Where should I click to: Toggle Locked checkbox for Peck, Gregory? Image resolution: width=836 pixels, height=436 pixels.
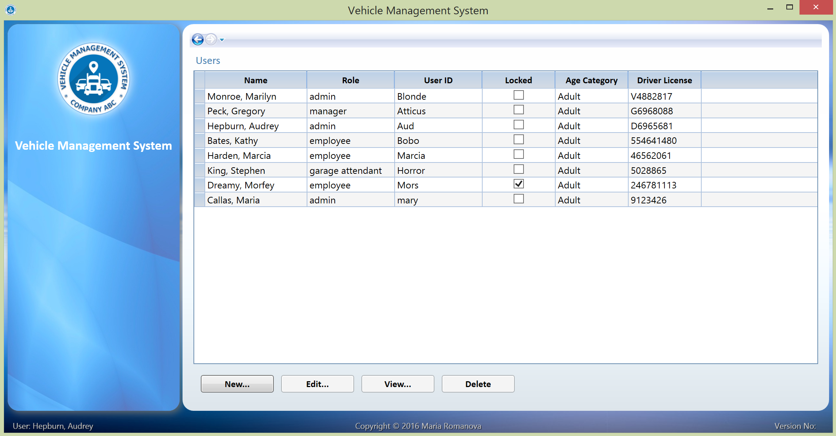[x=518, y=110]
